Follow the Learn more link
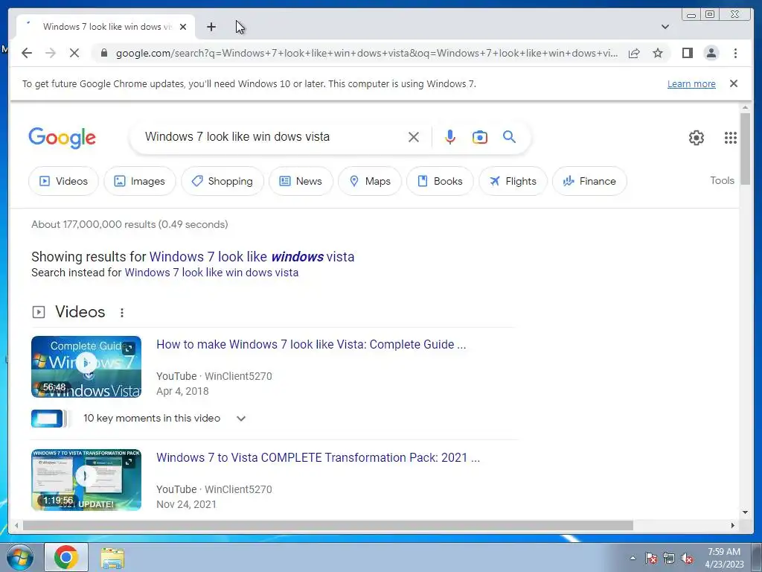This screenshot has width=762, height=572. click(691, 83)
